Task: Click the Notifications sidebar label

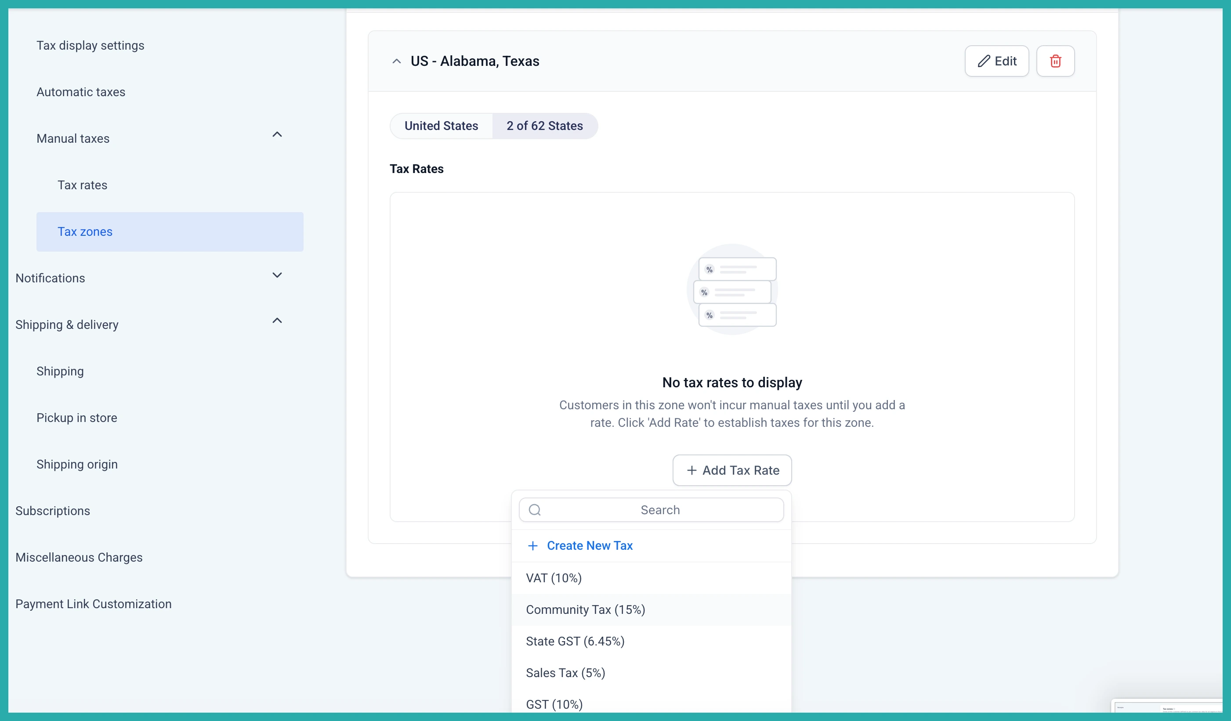Action: click(x=51, y=278)
